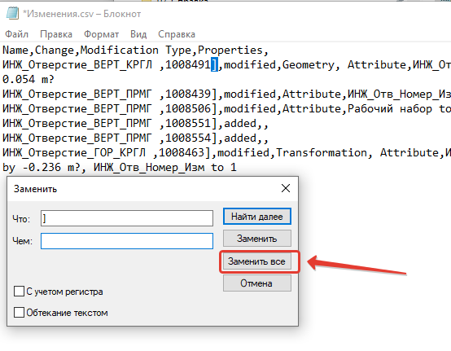Place cursor on the Name,Change header line
The width and height of the screenshot is (451, 351).
coord(135,50)
